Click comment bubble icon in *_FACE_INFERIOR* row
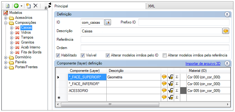This screenshot has height=112, width=235. (164, 84)
